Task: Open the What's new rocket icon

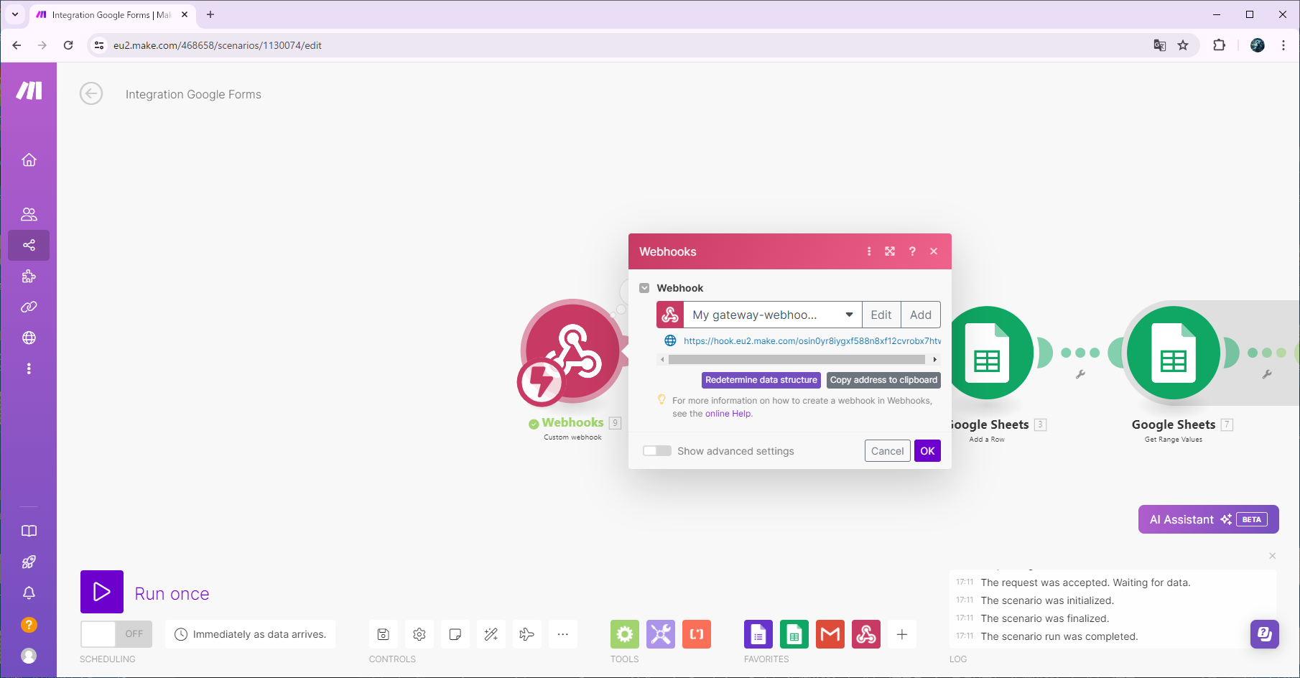Action: tap(29, 562)
